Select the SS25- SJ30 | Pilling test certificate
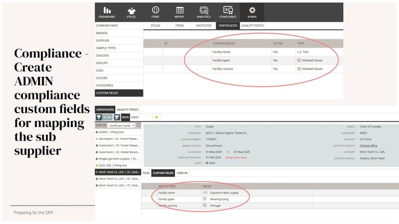Viewport: 399px width, 224px height. (x=118, y=165)
